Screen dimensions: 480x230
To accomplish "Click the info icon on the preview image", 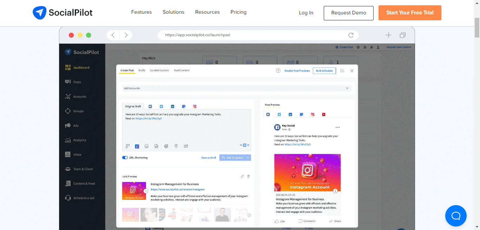I will point(335,191).
